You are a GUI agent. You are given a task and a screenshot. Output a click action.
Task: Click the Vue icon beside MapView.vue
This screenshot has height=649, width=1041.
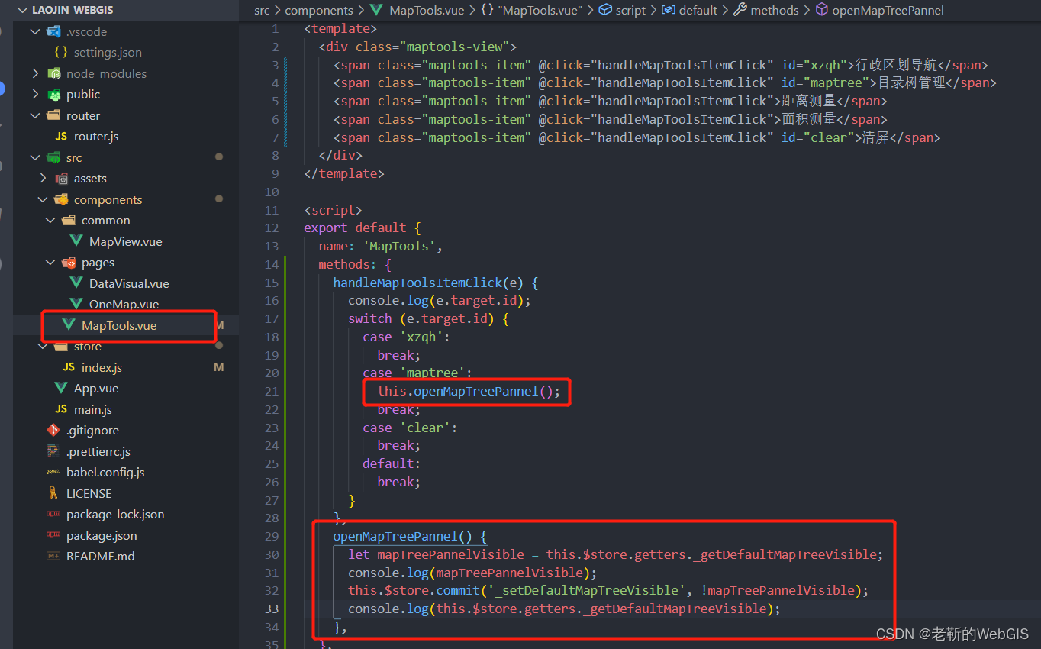tap(76, 241)
